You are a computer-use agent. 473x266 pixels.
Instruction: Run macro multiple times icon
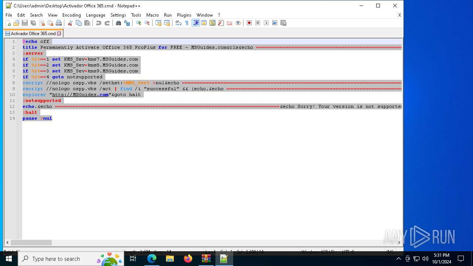pos(275,23)
